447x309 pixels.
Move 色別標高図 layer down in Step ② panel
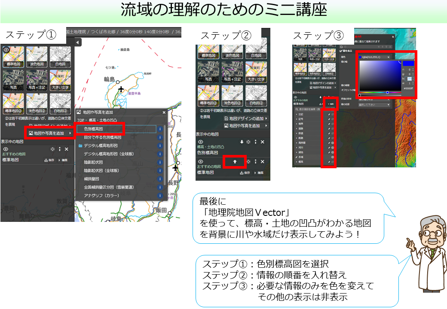point(242,142)
